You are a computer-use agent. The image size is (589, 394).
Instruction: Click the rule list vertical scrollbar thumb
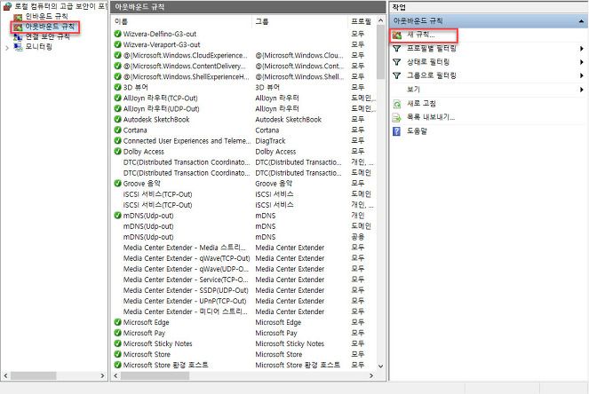(x=380, y=53)
